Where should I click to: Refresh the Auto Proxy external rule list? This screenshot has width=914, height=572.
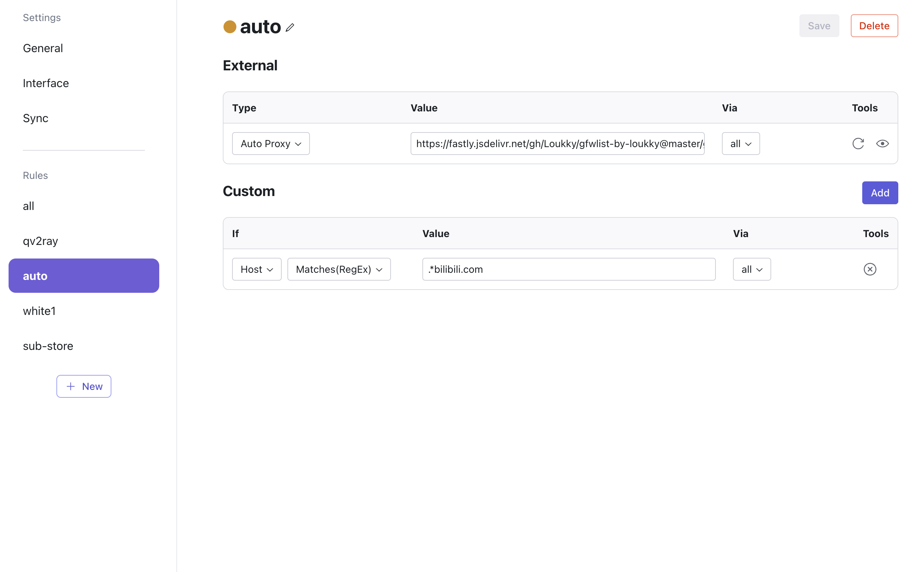[858, 144]
